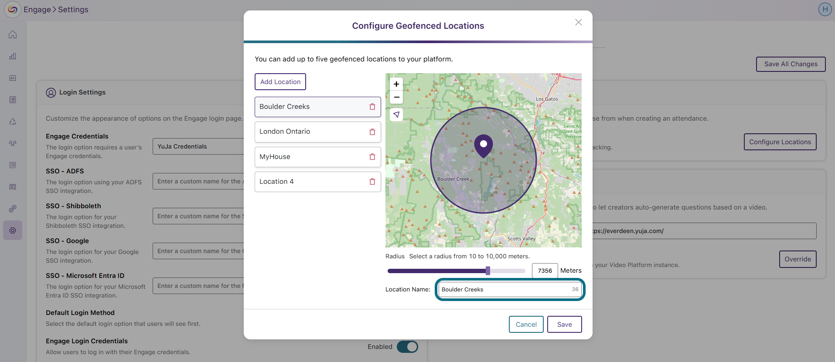Viewport: 835px width, 362px height.
Task: Close the Configure Geofenced Locations dialog
Action: point(579,22)
